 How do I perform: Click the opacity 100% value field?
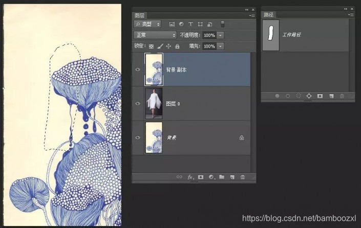point(209,35)
